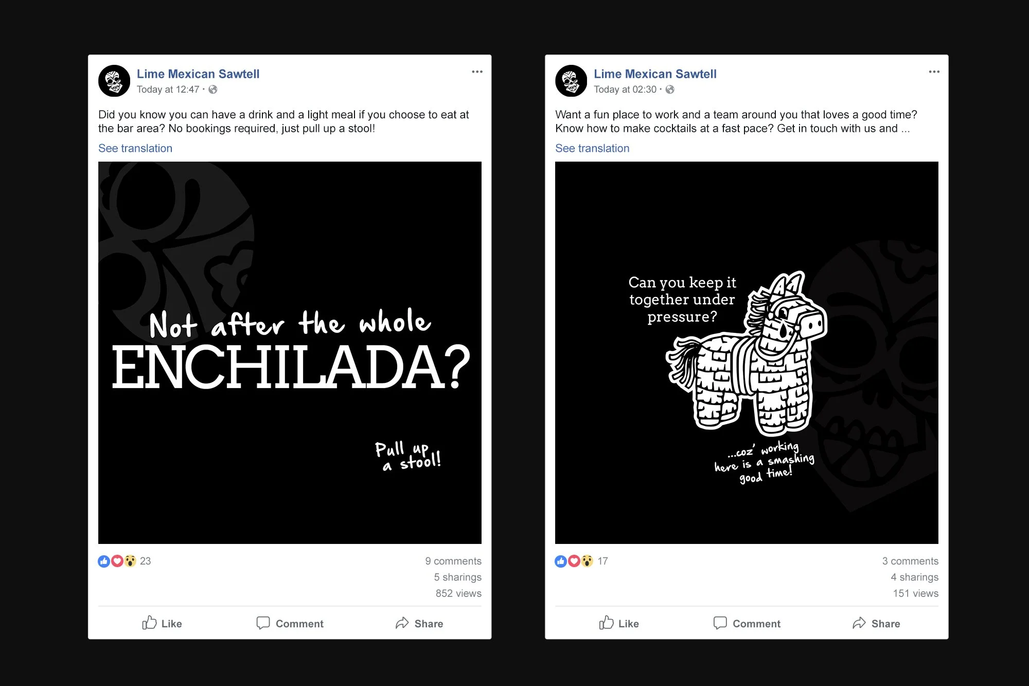The width and height of the screenshot is (1029, 686).
Task: Open Lime Mexican Sawtell page from left post
Action: point(198,74)
